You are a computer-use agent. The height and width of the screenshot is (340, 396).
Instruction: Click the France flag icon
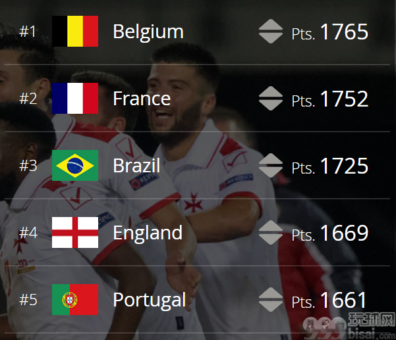[75, 98]
